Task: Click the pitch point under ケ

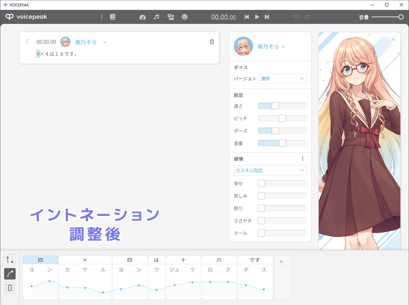Action: [85, 288]
